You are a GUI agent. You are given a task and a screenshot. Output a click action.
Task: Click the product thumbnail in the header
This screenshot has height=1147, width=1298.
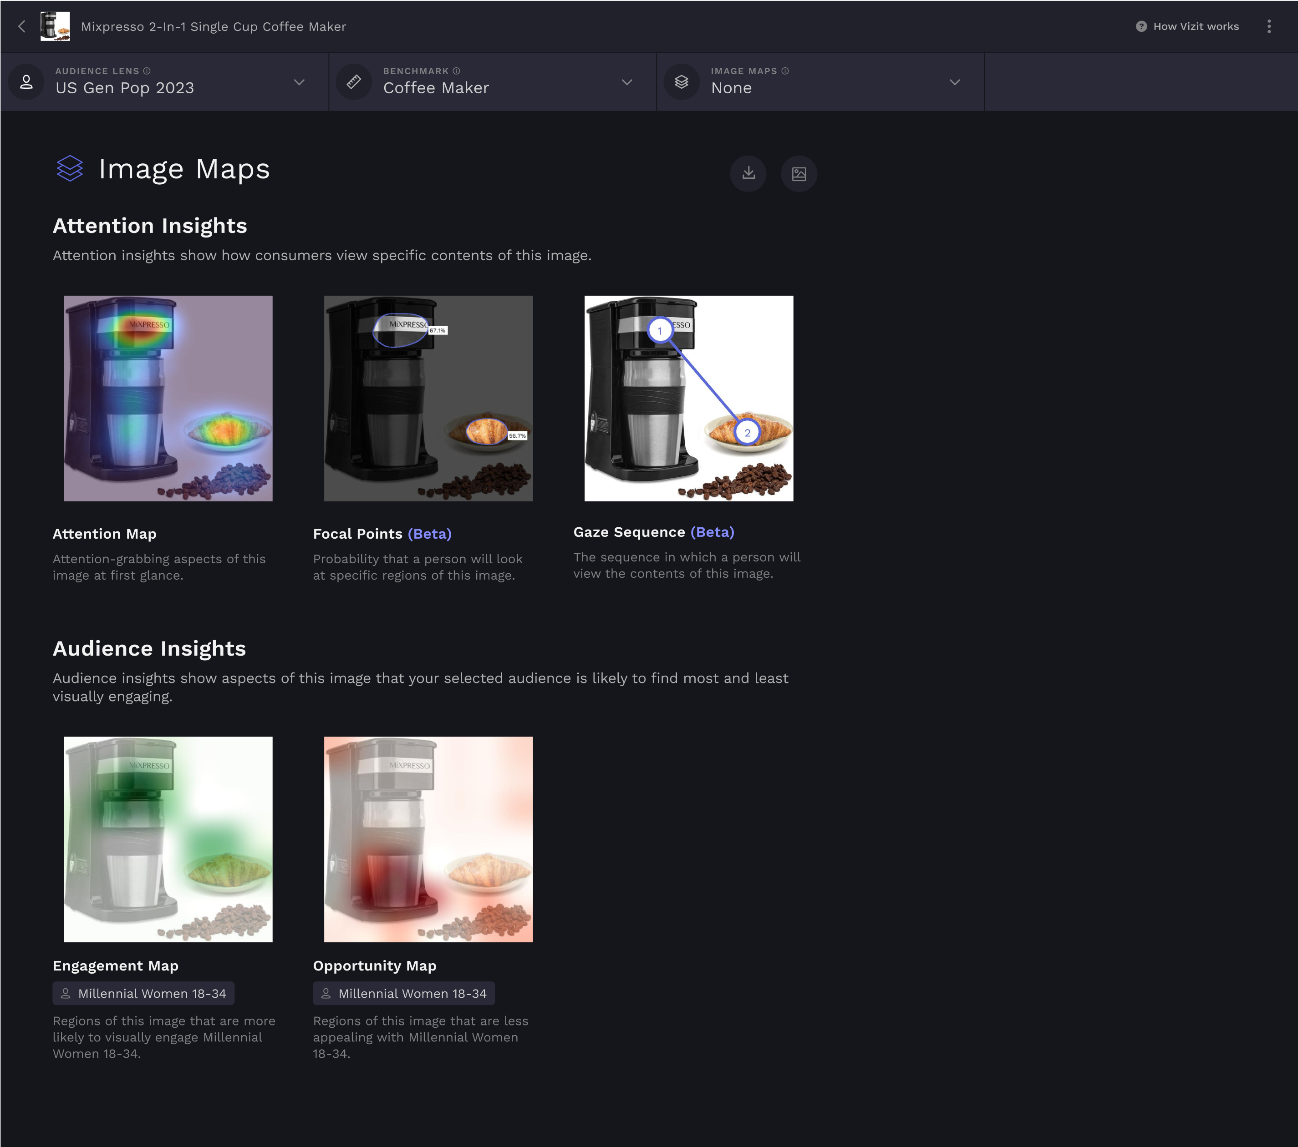pos(55,26)
